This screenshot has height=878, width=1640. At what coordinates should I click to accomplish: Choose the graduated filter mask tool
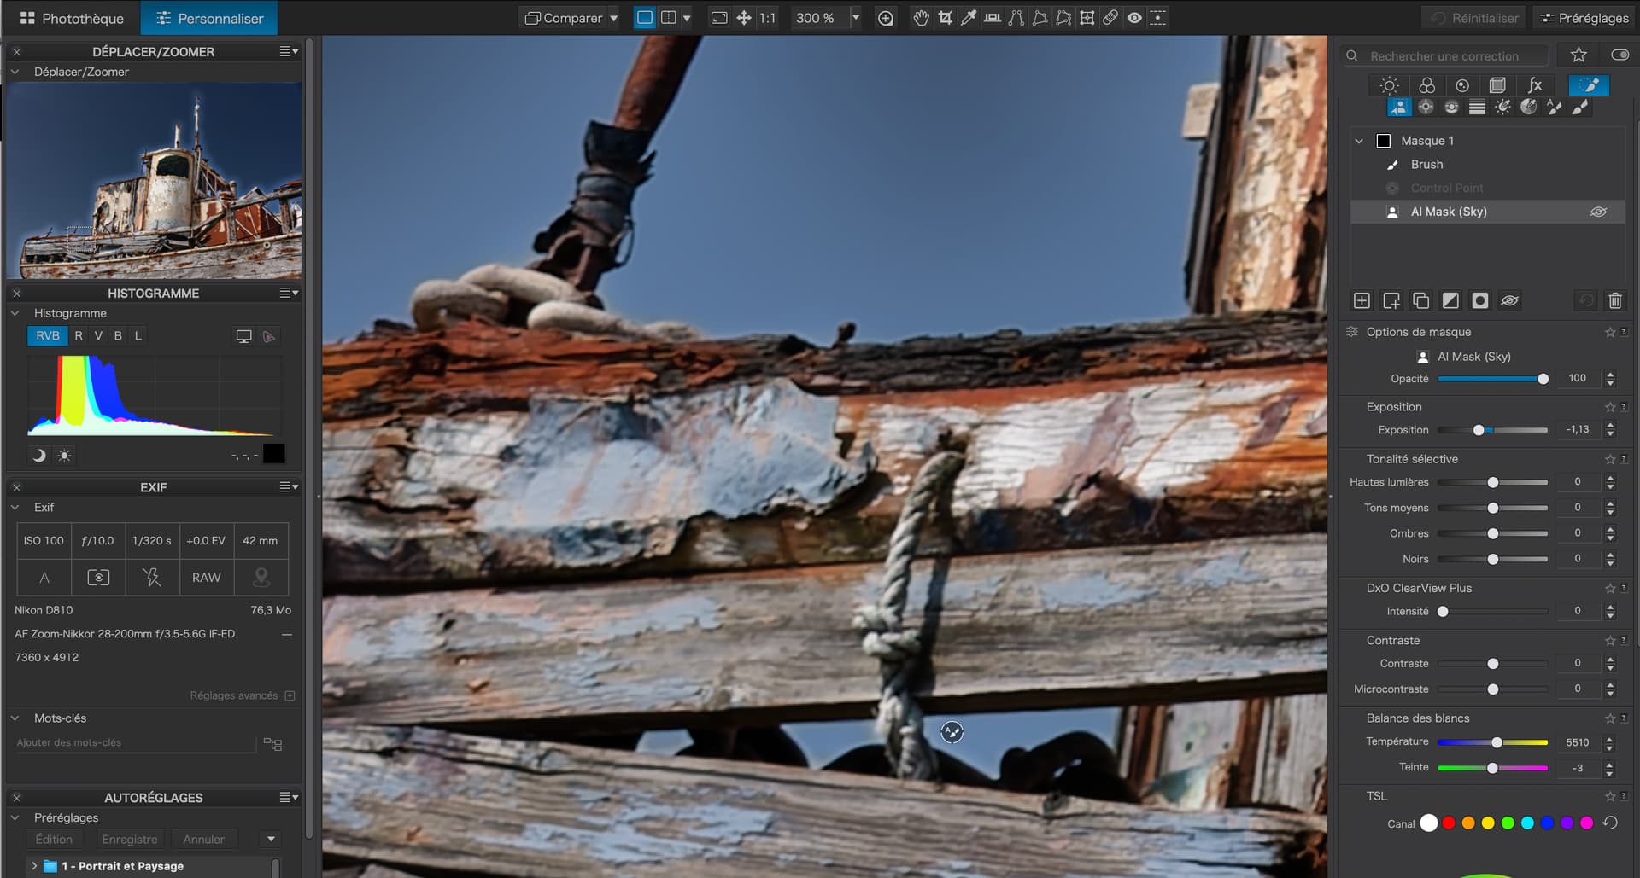1477,108
